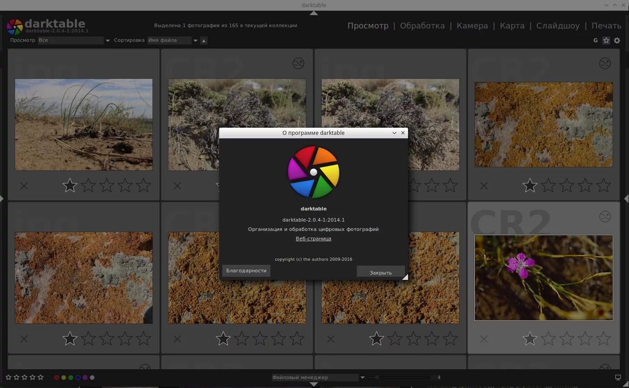Set fourth star on top-right lichen photo

point(585,185)
